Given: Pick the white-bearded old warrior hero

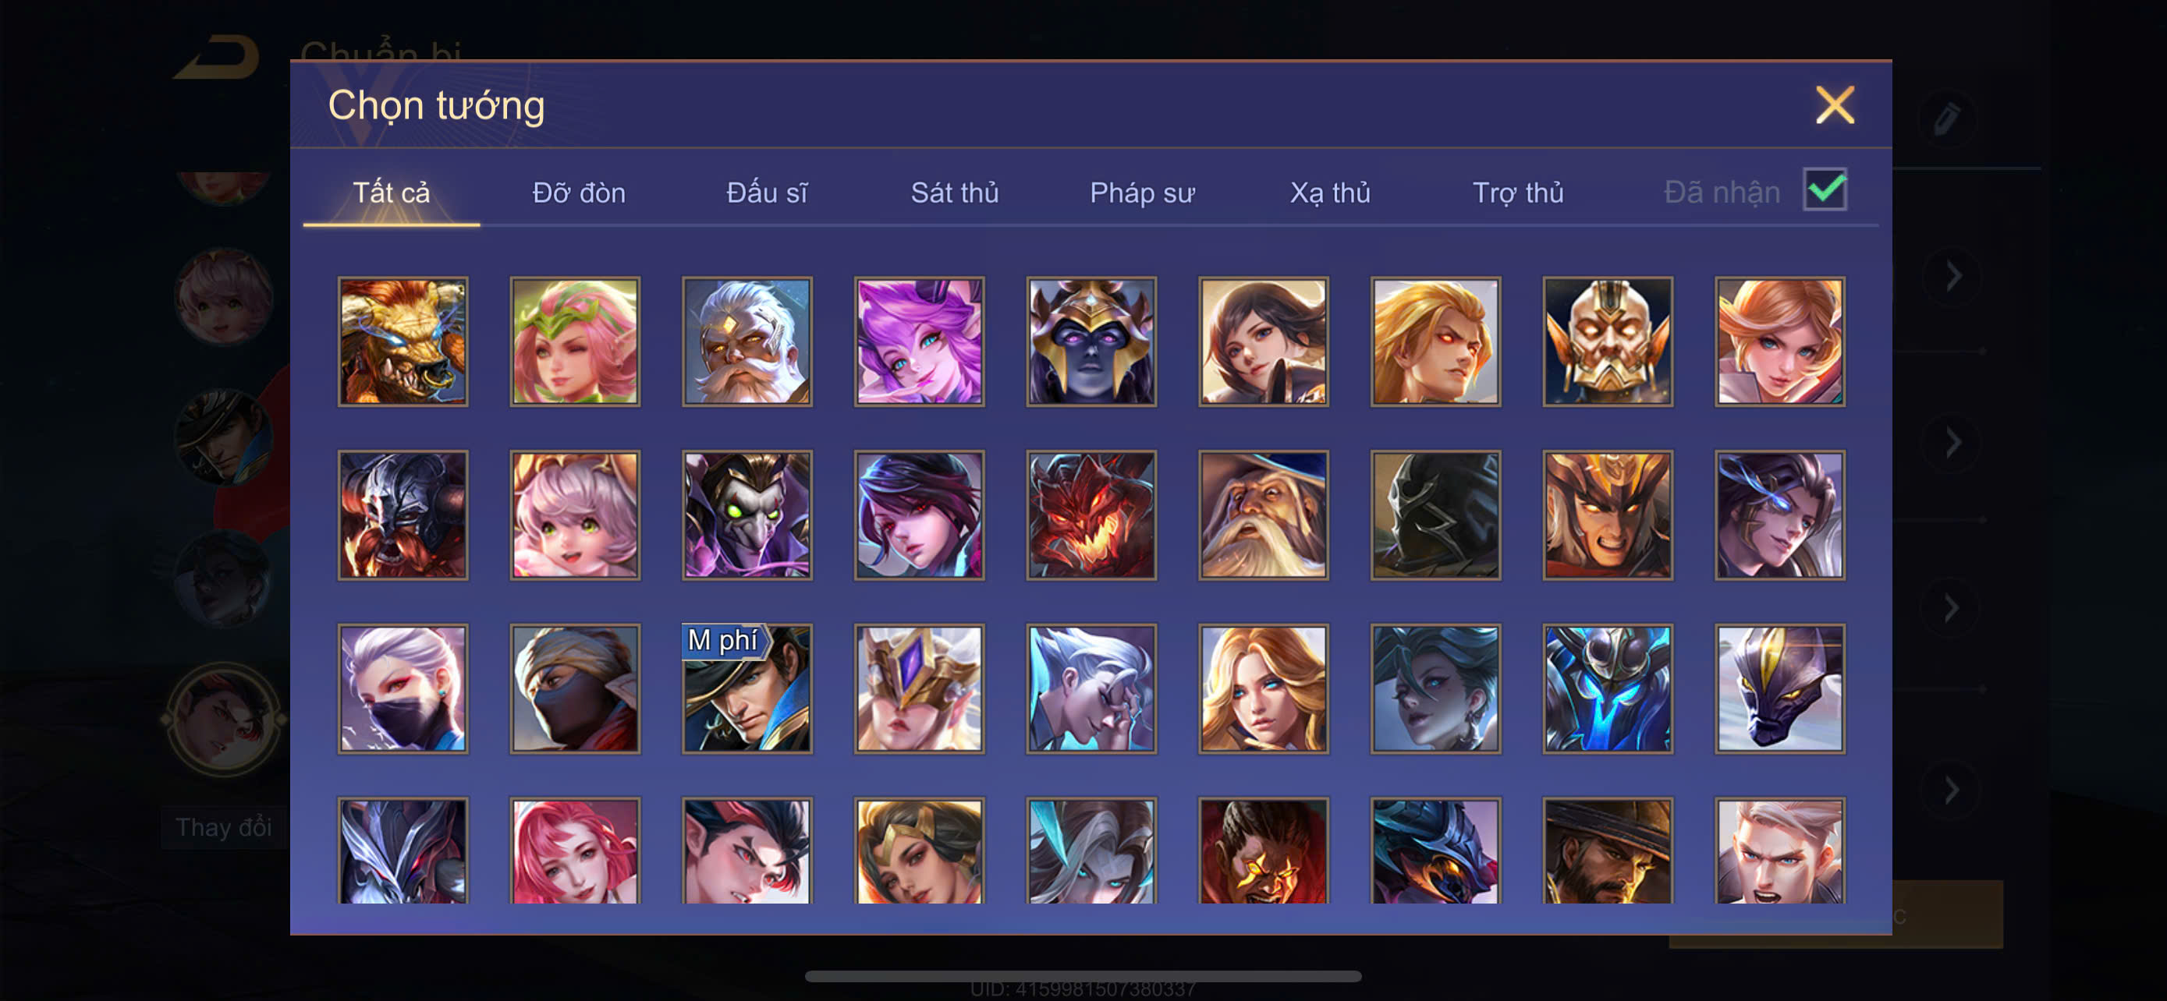Looking at the screenshot, I should 747,341.
